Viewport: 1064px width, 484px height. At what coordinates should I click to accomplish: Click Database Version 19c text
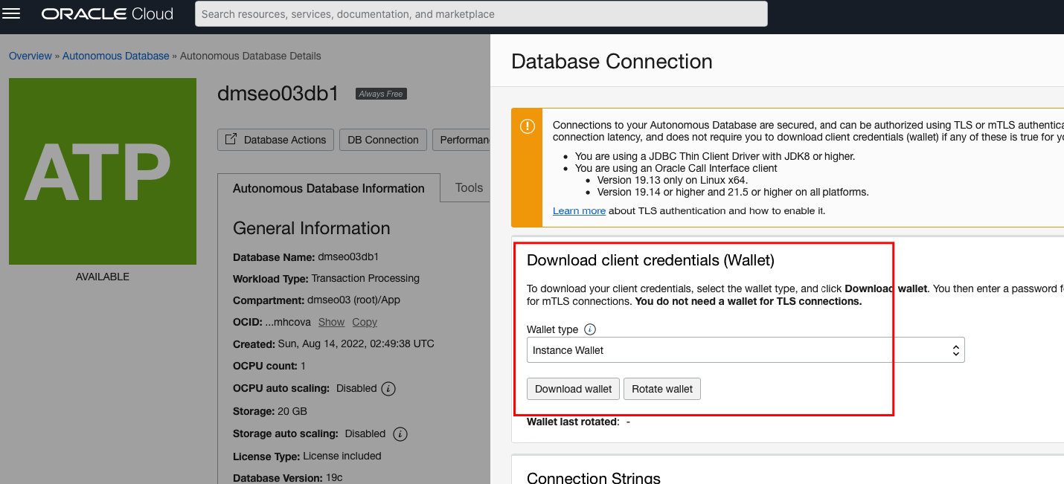click(288, 478)
